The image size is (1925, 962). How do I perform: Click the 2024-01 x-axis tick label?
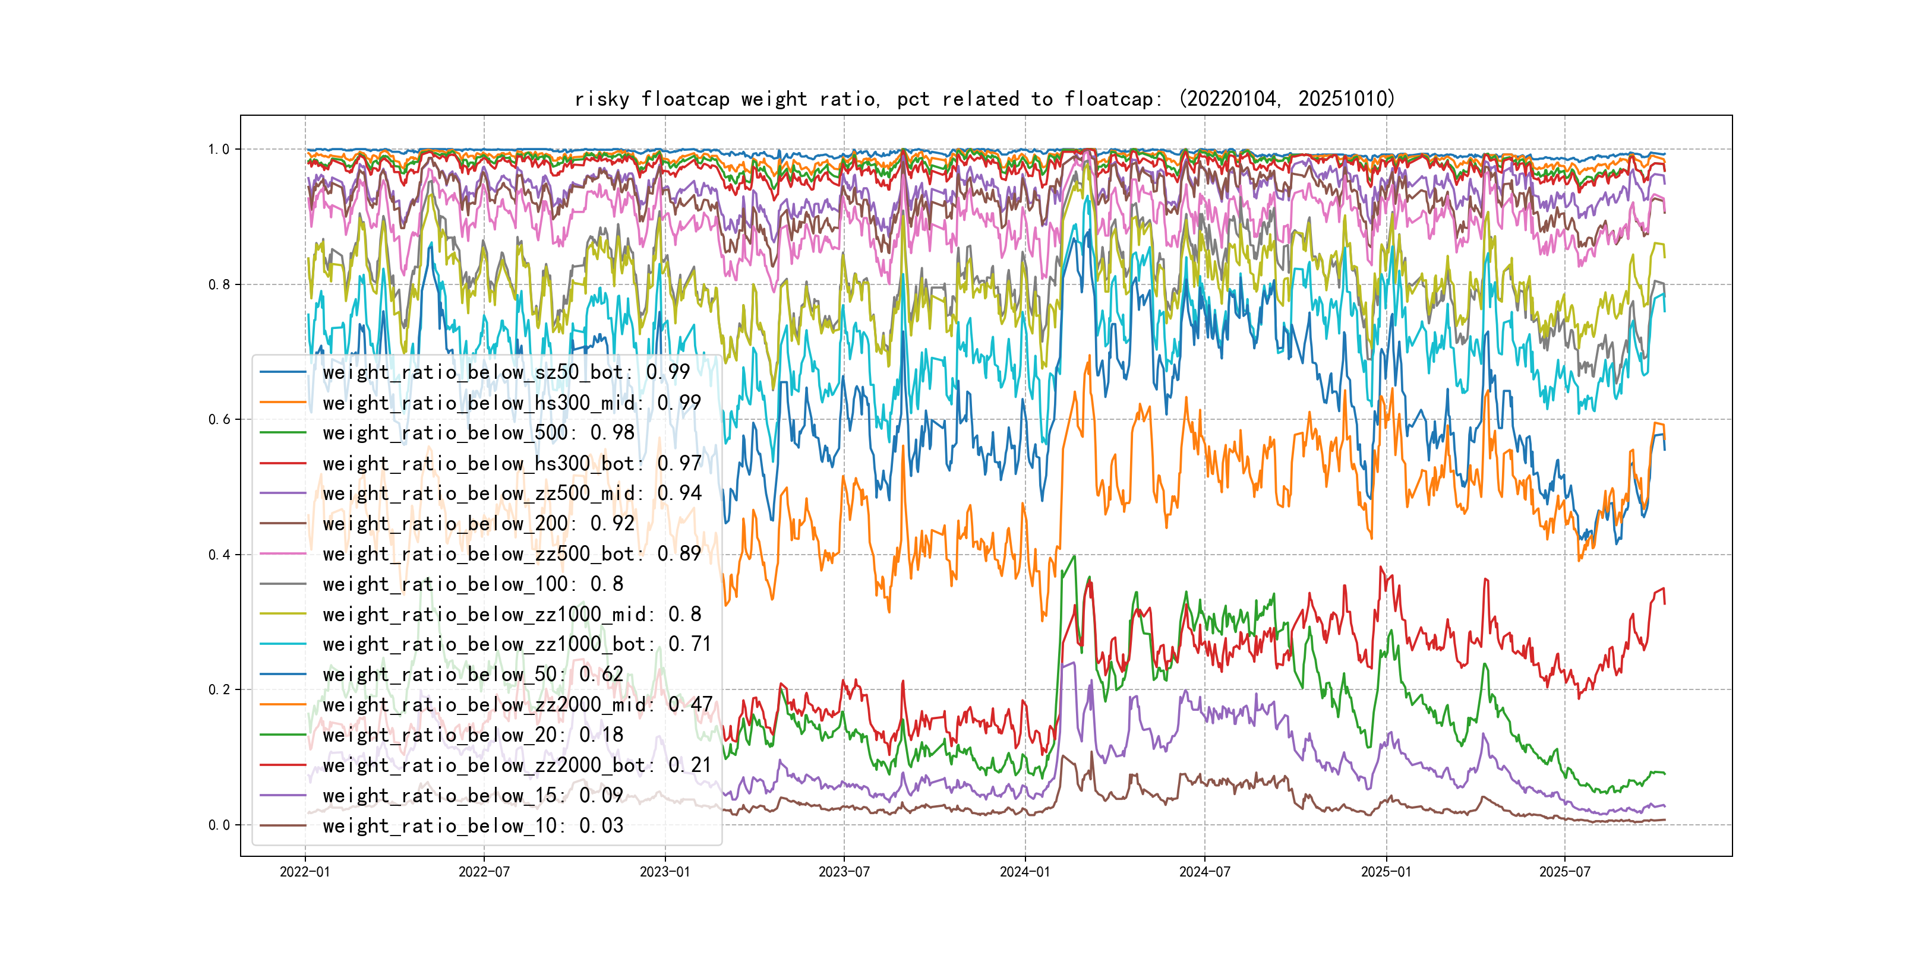[x=1024, y=872]
